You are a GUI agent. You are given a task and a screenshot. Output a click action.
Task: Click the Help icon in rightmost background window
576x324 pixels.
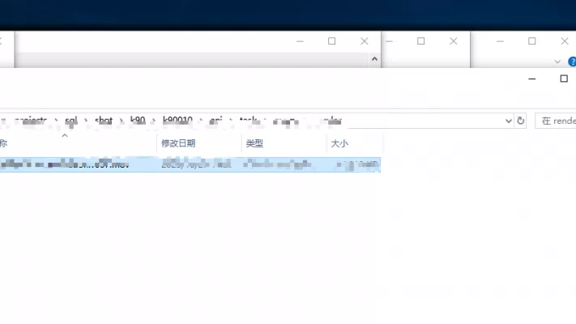coord(572,62)
